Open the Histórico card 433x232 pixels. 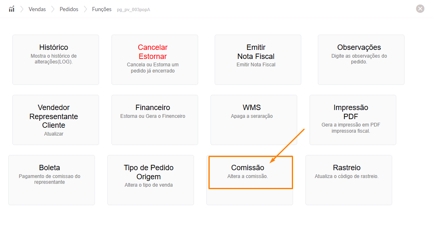coord(56,60)
